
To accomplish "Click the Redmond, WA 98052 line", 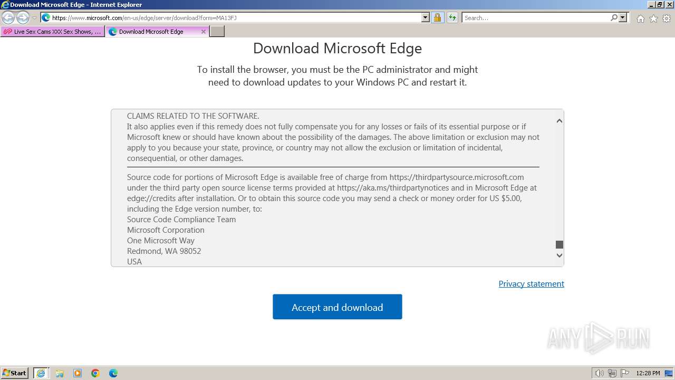I will (164, 251).
